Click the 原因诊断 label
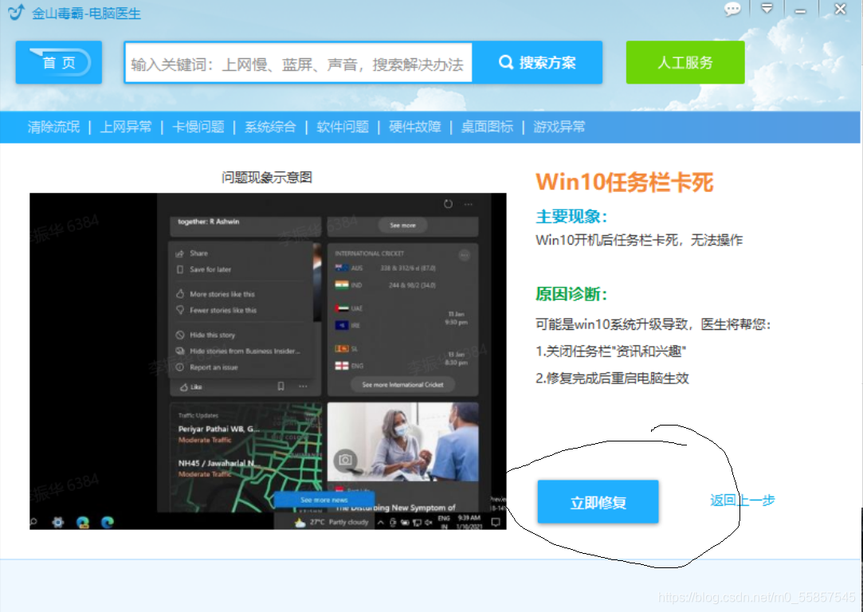This screenshot has width=863, height=612. [x=571, y=294]
